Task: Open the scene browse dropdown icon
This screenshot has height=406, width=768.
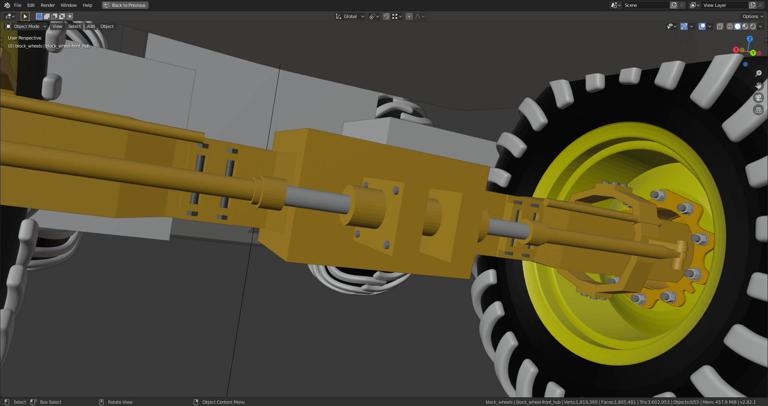Action: click(616, 5)
